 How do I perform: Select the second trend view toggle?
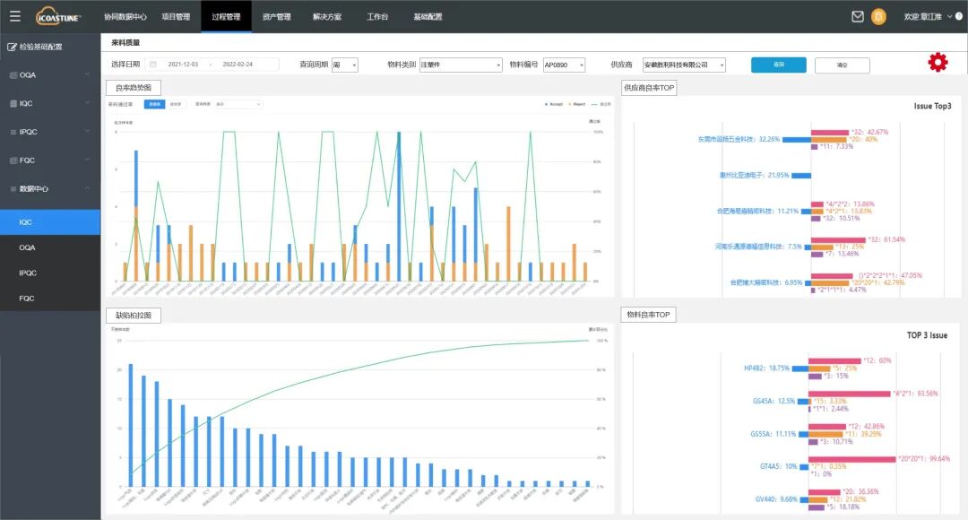pyautogui.click(x=176, y=104)
